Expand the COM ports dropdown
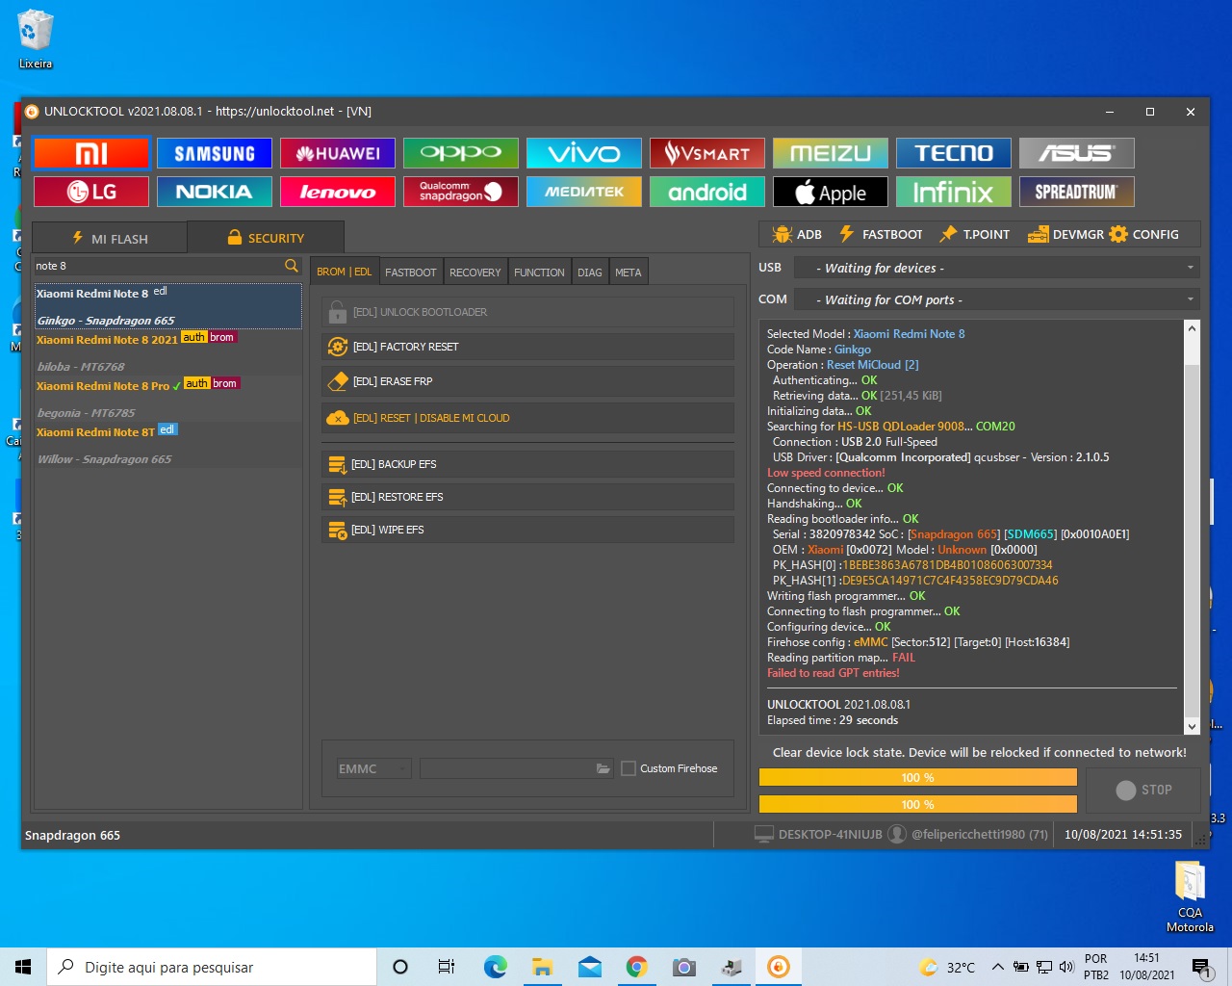This screenshot has height=986, width=1232. pos(997,299)
